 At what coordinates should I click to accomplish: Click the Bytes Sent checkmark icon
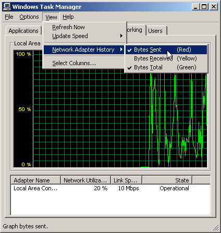[129, 50]
